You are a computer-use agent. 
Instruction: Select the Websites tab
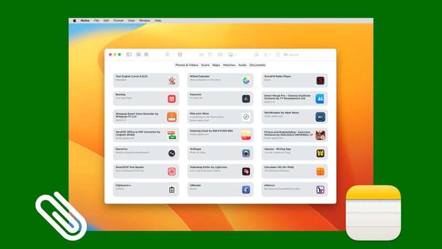coord(229,65)
